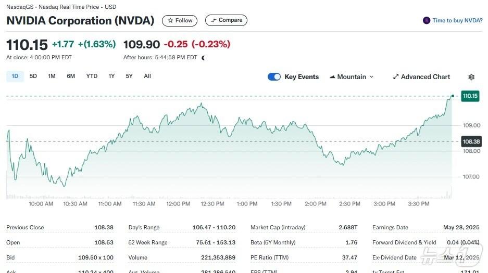Image resolution: width=488 pixels, height=273 pixels.
Task: Open the Advanced Chart link
Action: pyautogui.click(x=425, y=77)
